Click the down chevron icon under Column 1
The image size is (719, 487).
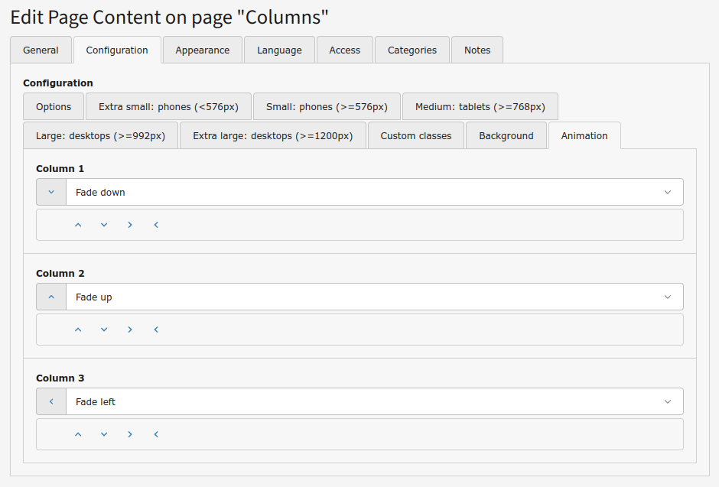(104, 225)
